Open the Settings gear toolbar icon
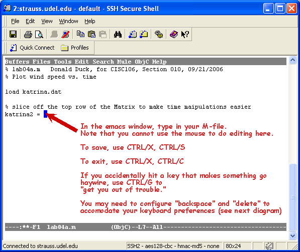Image resolution: width=300 pixels, height=252 pixels. [159, 35]
